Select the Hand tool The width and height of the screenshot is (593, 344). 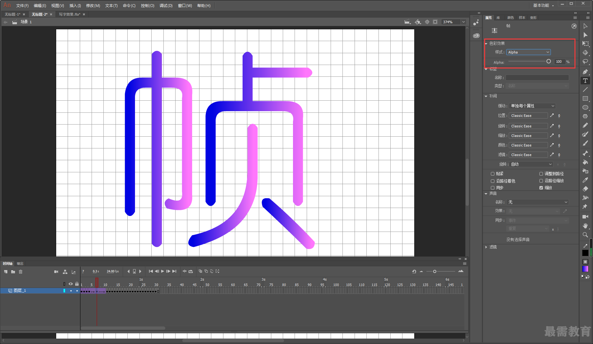(x=585, y=226)
